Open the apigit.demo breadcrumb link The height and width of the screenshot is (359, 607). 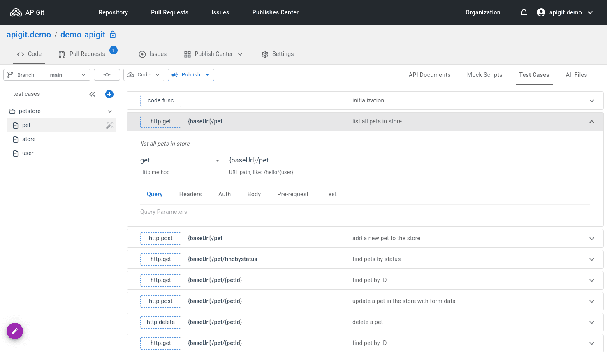tap(29, 35)
